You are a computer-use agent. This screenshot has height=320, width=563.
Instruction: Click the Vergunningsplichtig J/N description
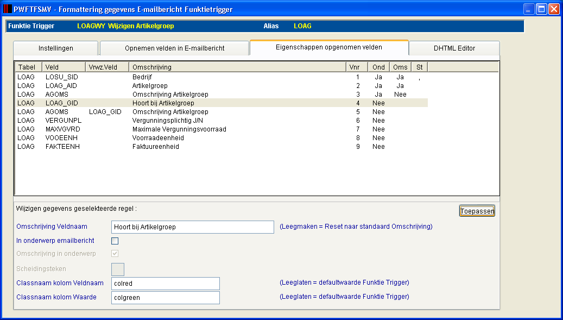click(168, 120)
